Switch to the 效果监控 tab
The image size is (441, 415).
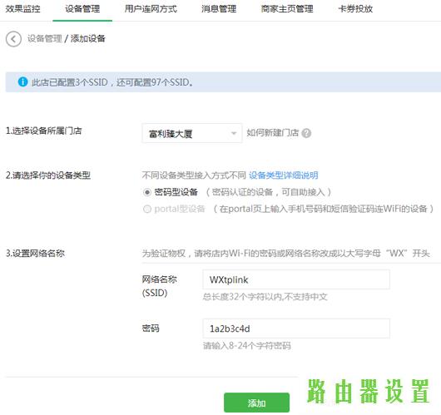tap(22, 8)
